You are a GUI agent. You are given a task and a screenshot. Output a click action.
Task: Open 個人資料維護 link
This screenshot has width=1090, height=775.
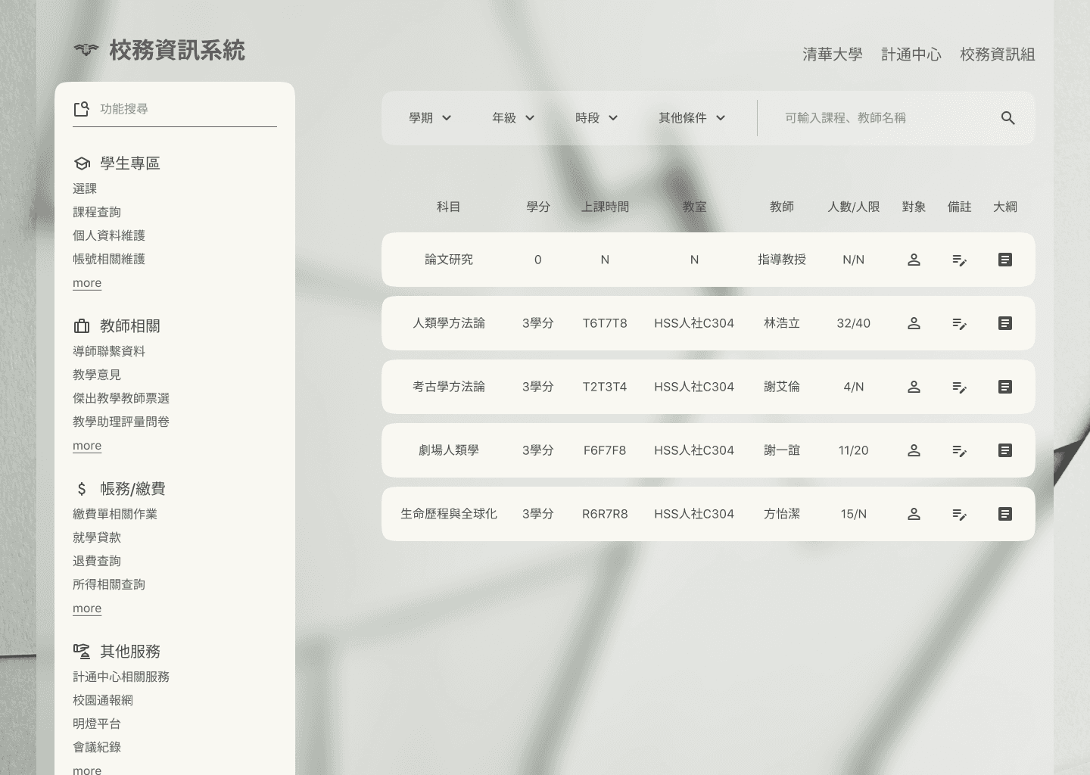pyautogui.click(x=109, y=235)
